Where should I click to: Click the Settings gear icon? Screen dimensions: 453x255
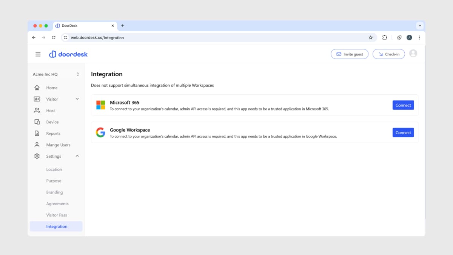coord(37,156)
